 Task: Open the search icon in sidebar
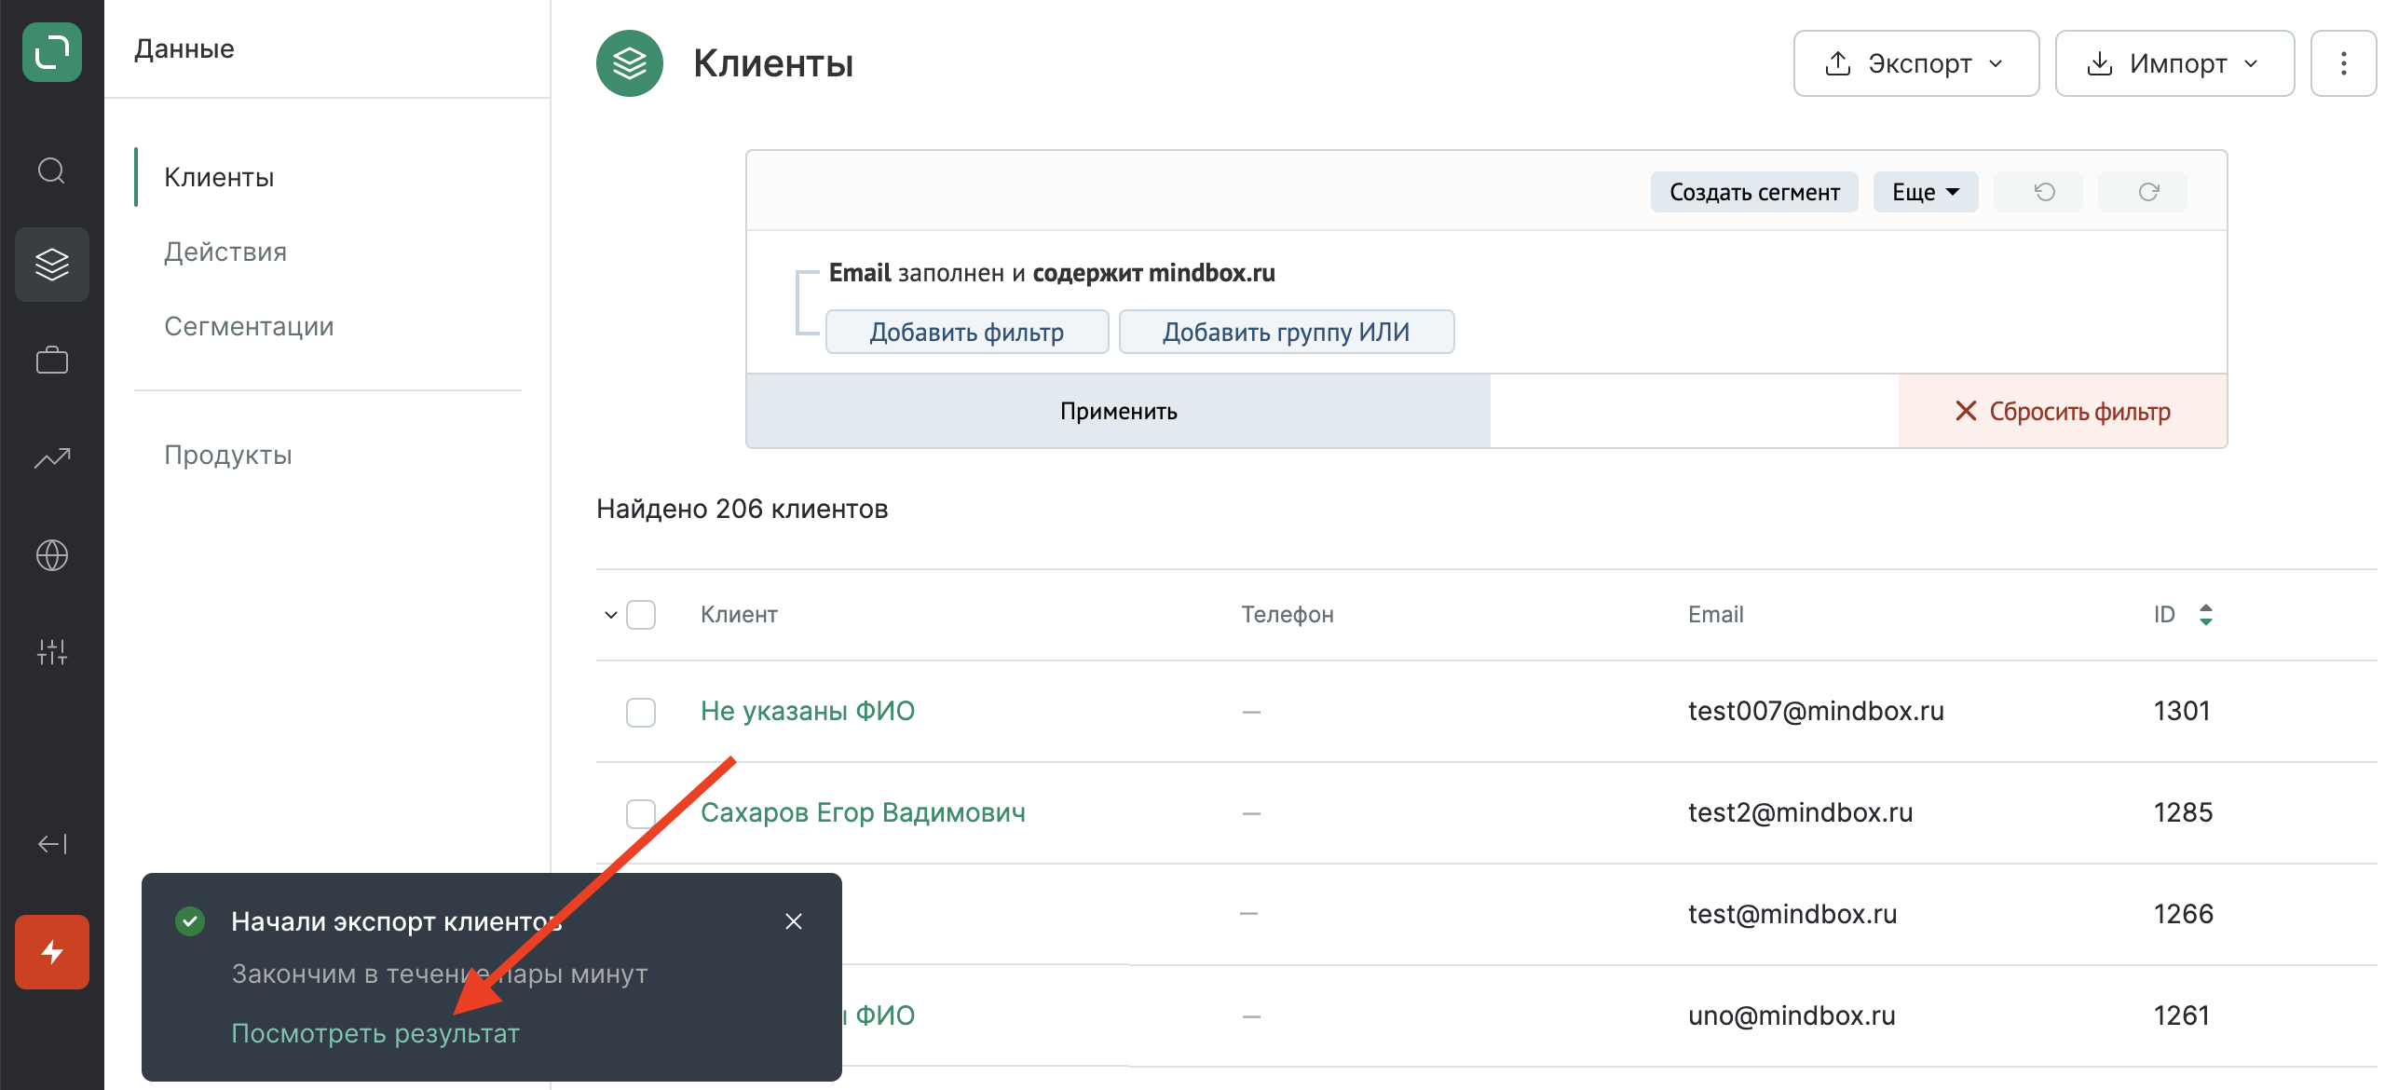tap(52, 171)
